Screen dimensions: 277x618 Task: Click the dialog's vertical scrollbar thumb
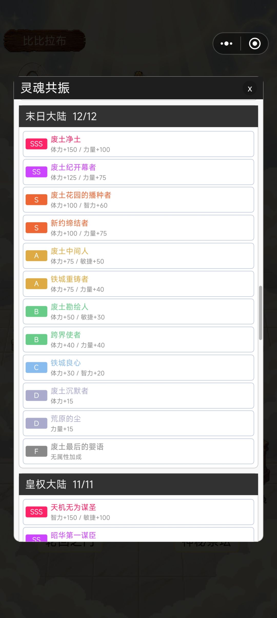point(261,313)
